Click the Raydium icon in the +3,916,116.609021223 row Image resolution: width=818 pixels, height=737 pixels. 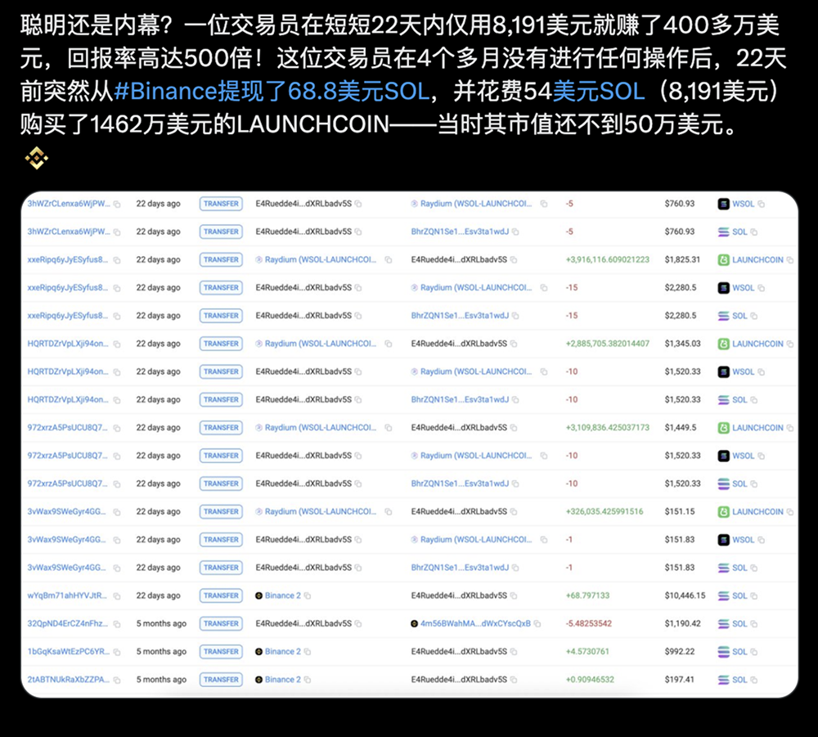pyautogui.click(x=258, y=260)
